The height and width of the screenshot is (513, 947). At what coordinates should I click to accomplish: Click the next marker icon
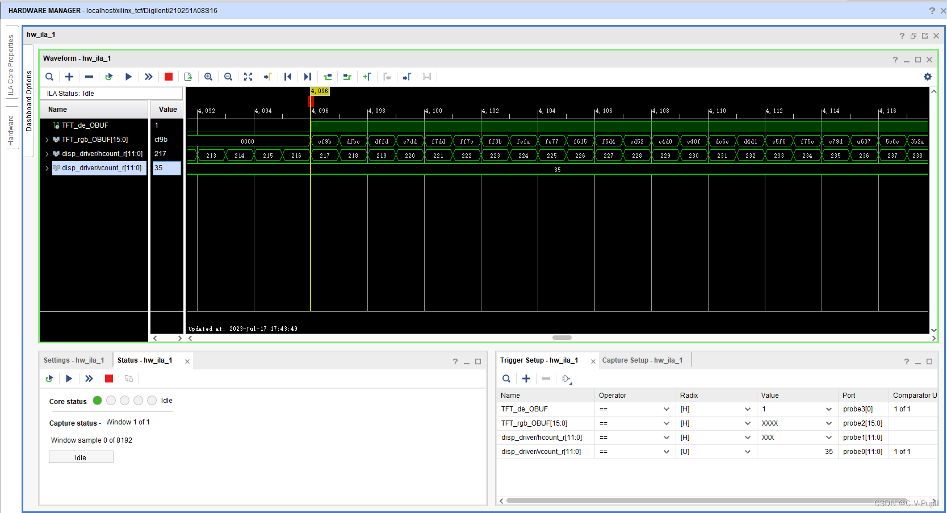[x=407, y=77]
